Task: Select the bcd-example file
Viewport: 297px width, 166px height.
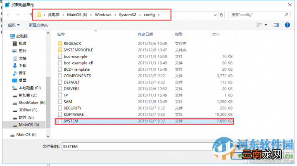Action: [145, 56]
